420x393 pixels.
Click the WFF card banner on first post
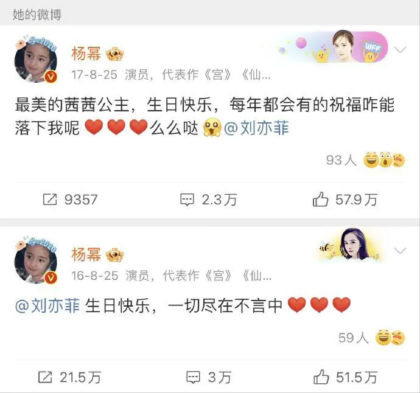pos(333,47)
